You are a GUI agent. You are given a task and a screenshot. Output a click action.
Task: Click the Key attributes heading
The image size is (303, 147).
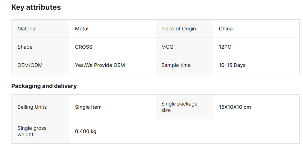click(x=36, y=7)
